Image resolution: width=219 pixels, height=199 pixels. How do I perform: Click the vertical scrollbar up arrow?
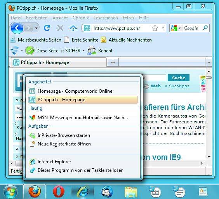tap(209, 72)
